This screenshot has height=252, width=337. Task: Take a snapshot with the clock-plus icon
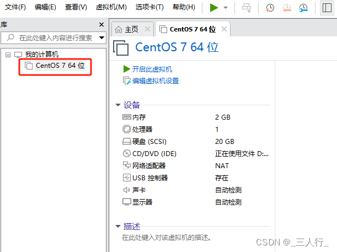270,8
